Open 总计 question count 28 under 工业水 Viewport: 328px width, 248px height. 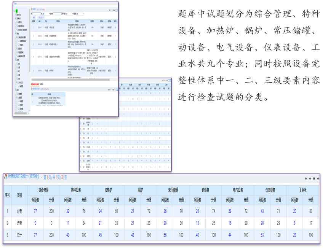click(x=294, y=235)
